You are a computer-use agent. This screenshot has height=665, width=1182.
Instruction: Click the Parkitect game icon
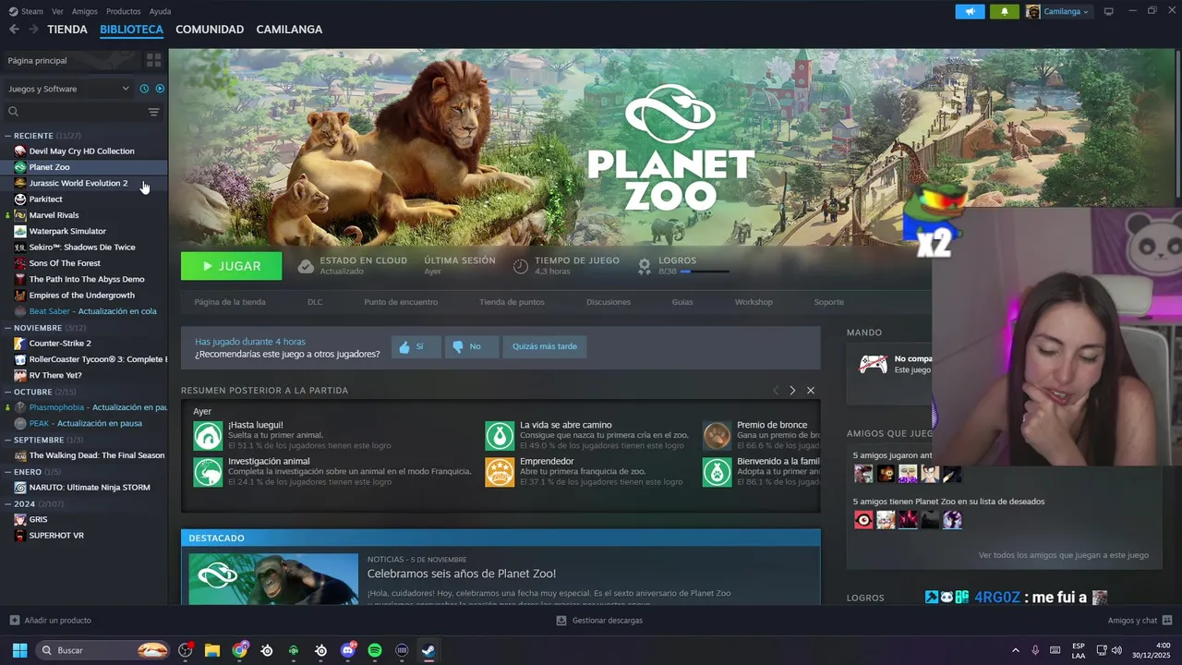click(x=20, y=199)
